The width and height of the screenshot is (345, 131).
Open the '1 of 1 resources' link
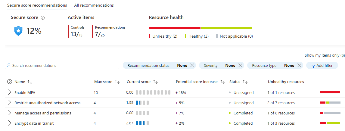pyautogui.click(x=281, y=93)
